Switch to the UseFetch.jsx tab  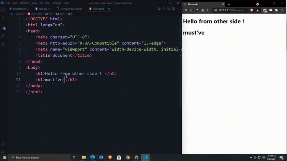click(x=19, y=9)
